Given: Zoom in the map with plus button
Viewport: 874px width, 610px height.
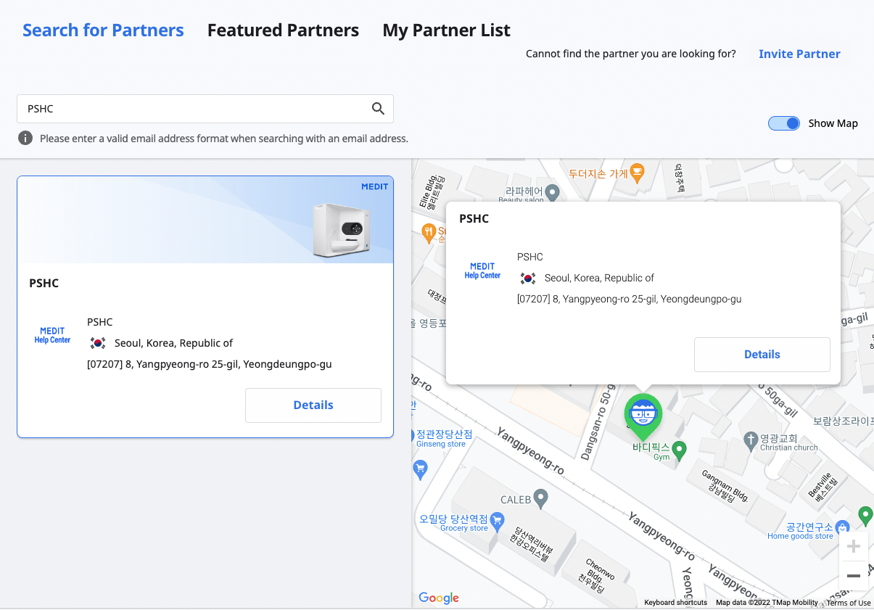Looking at the screenshot, I should 854,546.
